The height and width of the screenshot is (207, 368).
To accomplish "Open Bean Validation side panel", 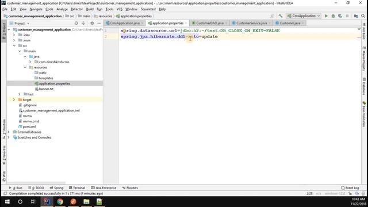I will [364, 114].
